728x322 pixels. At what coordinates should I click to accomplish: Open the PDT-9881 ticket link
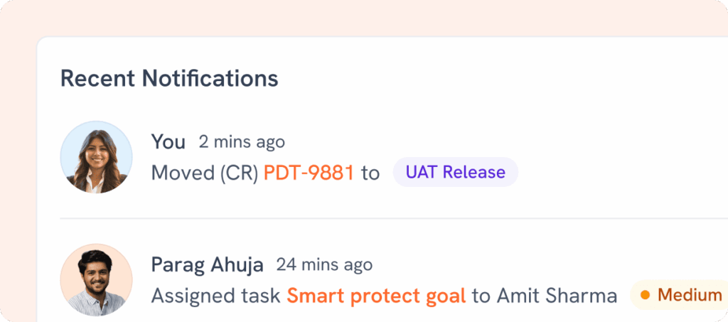click(309, 173)
